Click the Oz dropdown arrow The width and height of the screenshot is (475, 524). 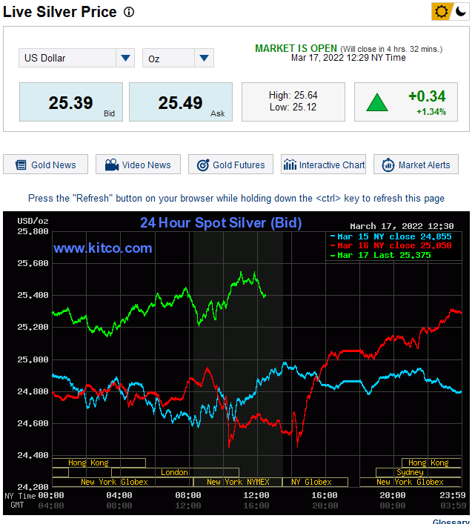pos(204,58)
